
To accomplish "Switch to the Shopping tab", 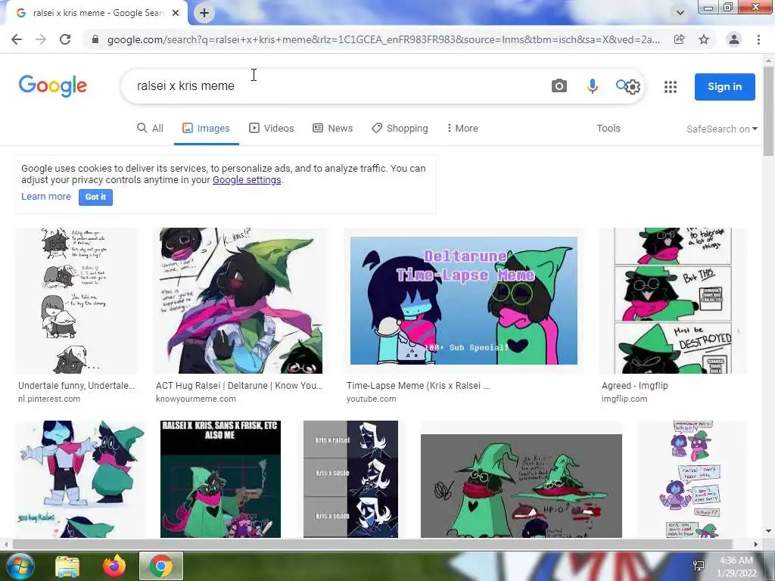I will pos(400,129).
